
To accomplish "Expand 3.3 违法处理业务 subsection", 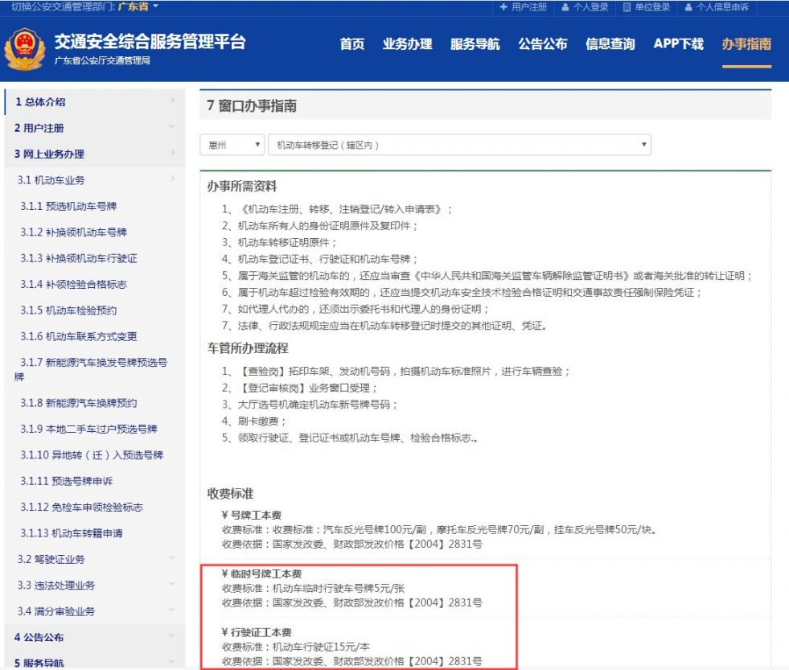I will point(95,586).
